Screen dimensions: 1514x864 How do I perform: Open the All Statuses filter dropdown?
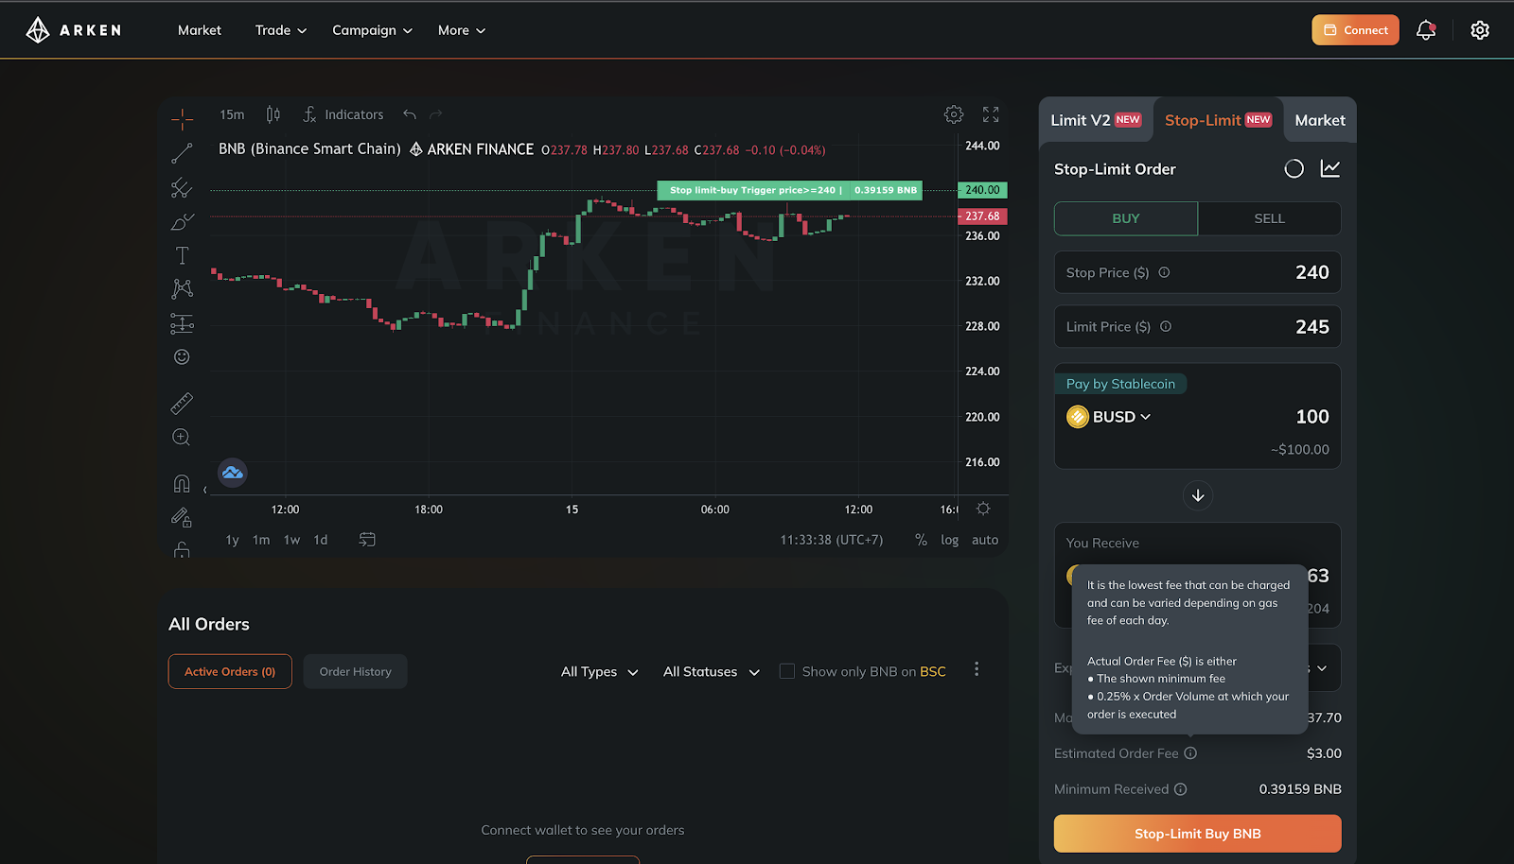pyautogui.click(x=712, y=671)
